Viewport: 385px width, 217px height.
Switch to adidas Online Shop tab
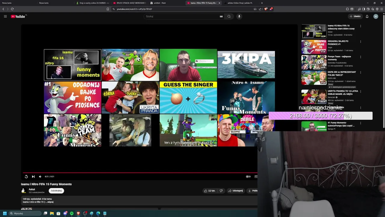[240, 3]
